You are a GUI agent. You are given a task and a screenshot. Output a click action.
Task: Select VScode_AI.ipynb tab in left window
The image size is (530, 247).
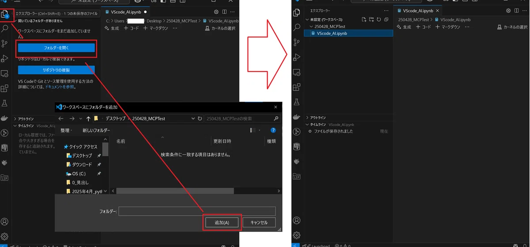(126, 12)
